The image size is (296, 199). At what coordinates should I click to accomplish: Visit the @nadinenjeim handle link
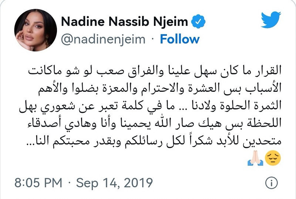[x=103, y=39]
